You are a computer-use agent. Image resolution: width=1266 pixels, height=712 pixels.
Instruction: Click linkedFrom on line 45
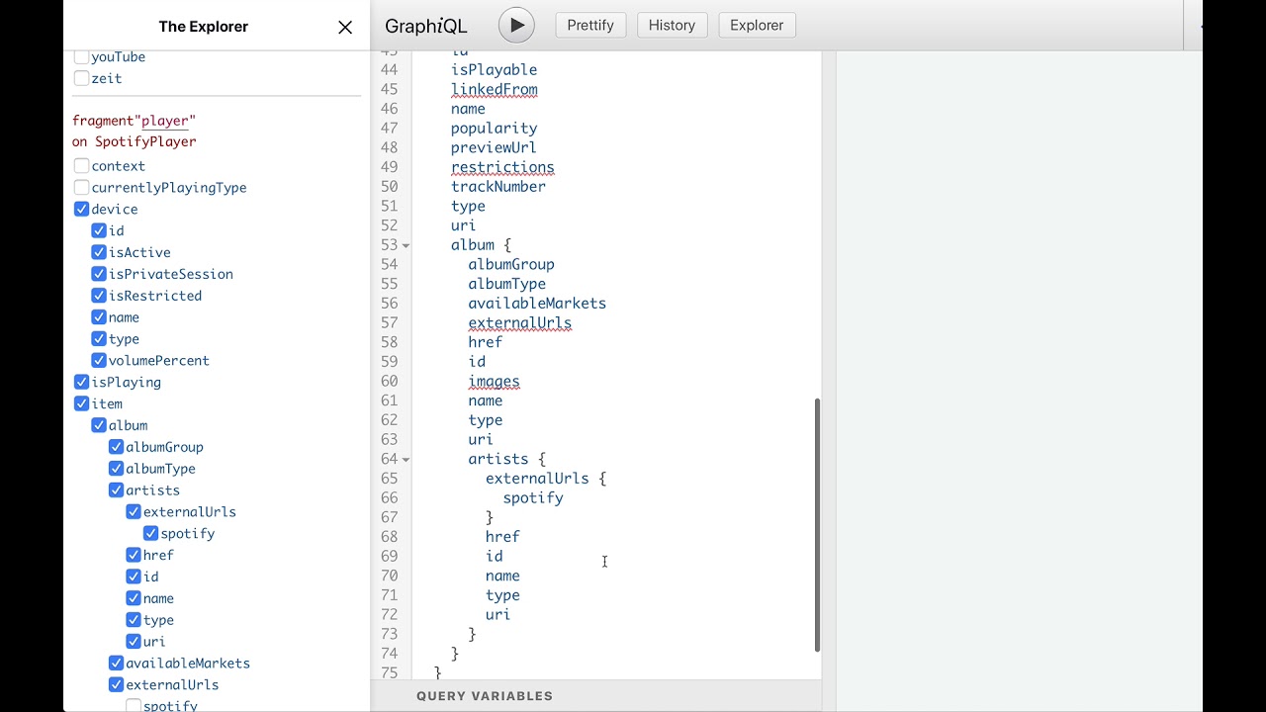pos(495,90)
